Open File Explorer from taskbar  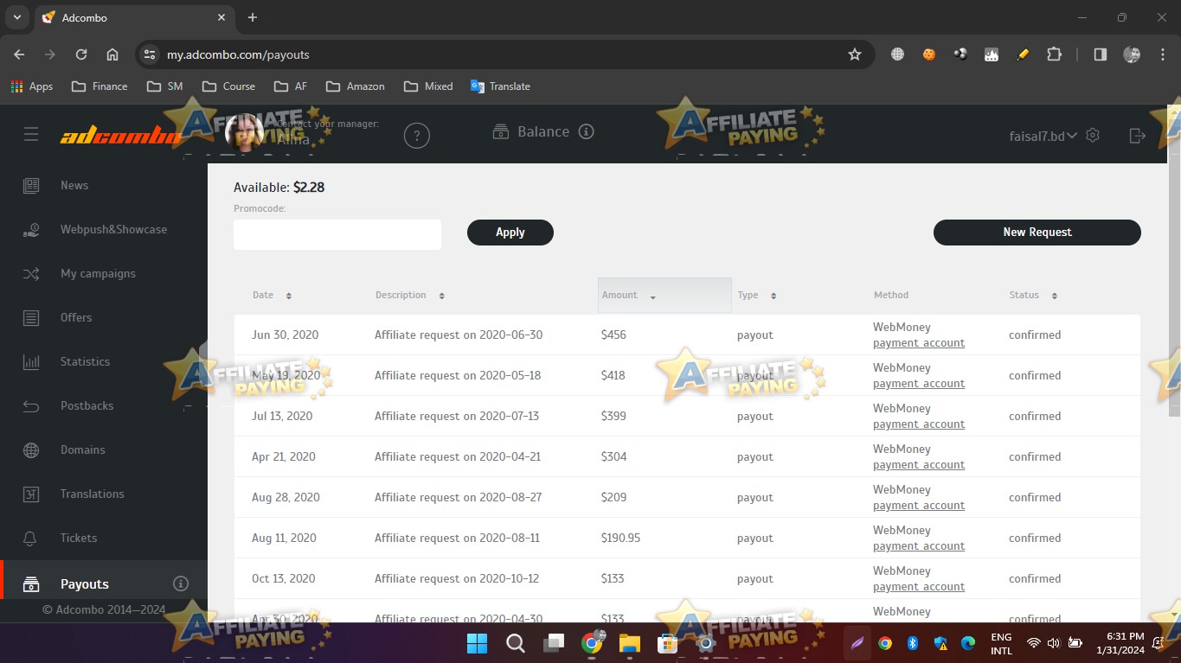click(x=629, y=643)
